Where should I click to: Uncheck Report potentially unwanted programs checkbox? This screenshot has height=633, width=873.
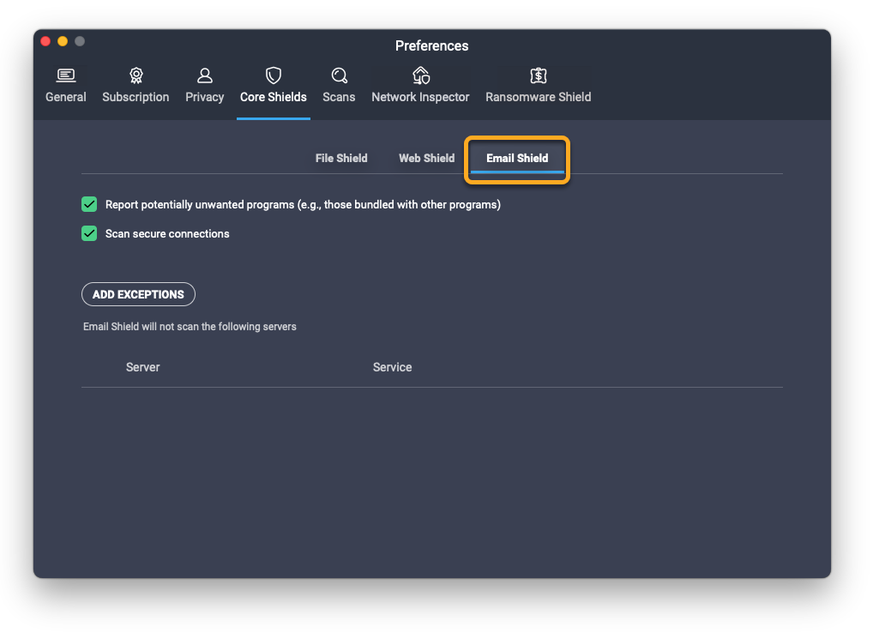coord(89,204)
